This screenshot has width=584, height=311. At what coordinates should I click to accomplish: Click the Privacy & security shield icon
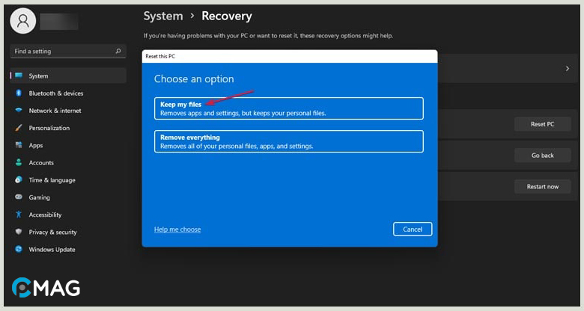(19, 232)
